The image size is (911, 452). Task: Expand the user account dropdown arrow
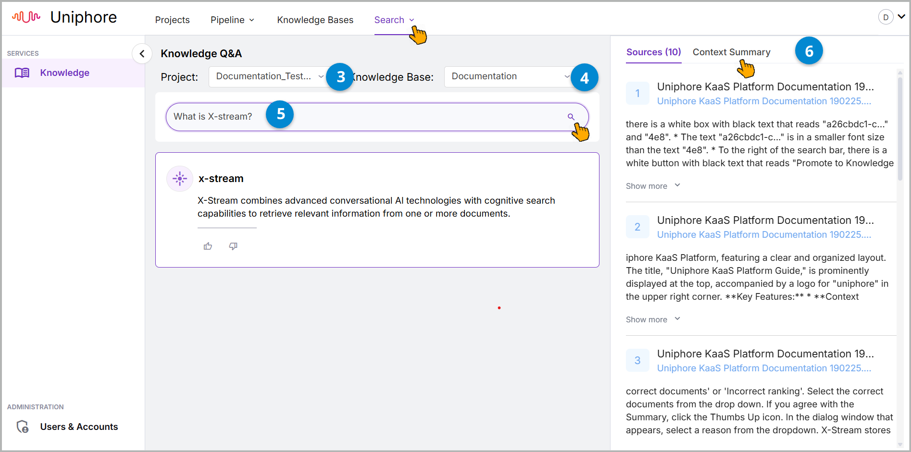[x=901, y=17]
